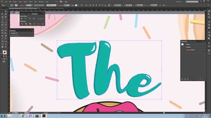
Task: Select the Pen tool
Action: pos(2,17)
